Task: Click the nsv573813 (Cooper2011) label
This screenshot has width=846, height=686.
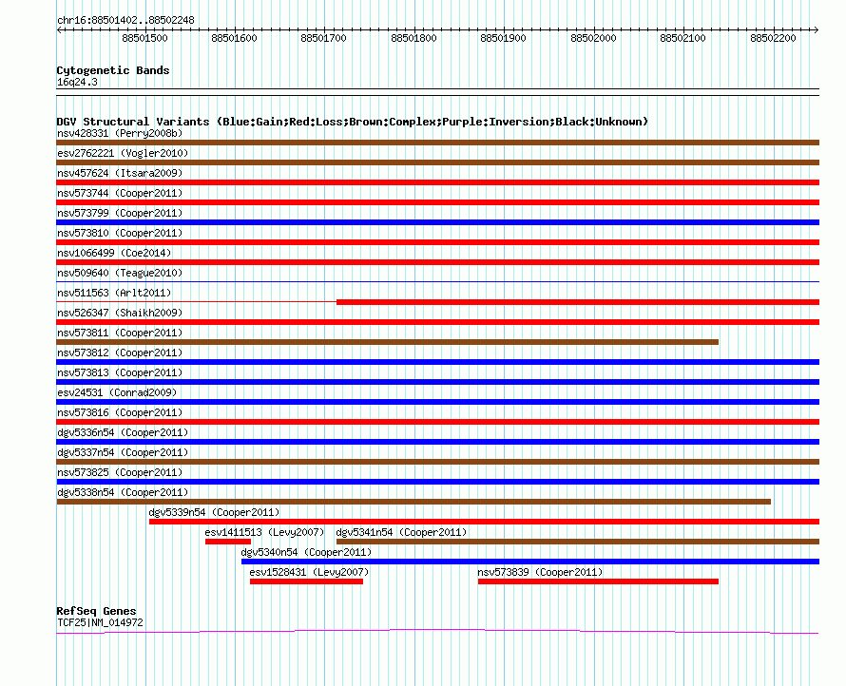Action: [x=120, y=372]
